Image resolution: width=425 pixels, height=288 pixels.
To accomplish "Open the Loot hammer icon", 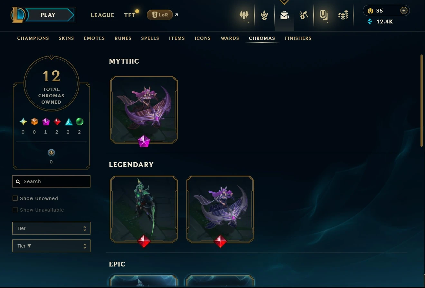I will (x=304, y=15).
